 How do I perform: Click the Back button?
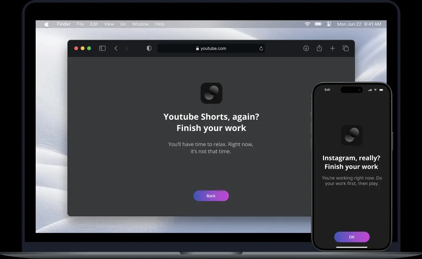tap(211, 196)
